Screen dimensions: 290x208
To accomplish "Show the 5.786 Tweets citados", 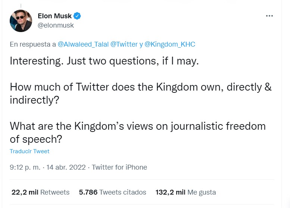I will click(x=112, y=192).
